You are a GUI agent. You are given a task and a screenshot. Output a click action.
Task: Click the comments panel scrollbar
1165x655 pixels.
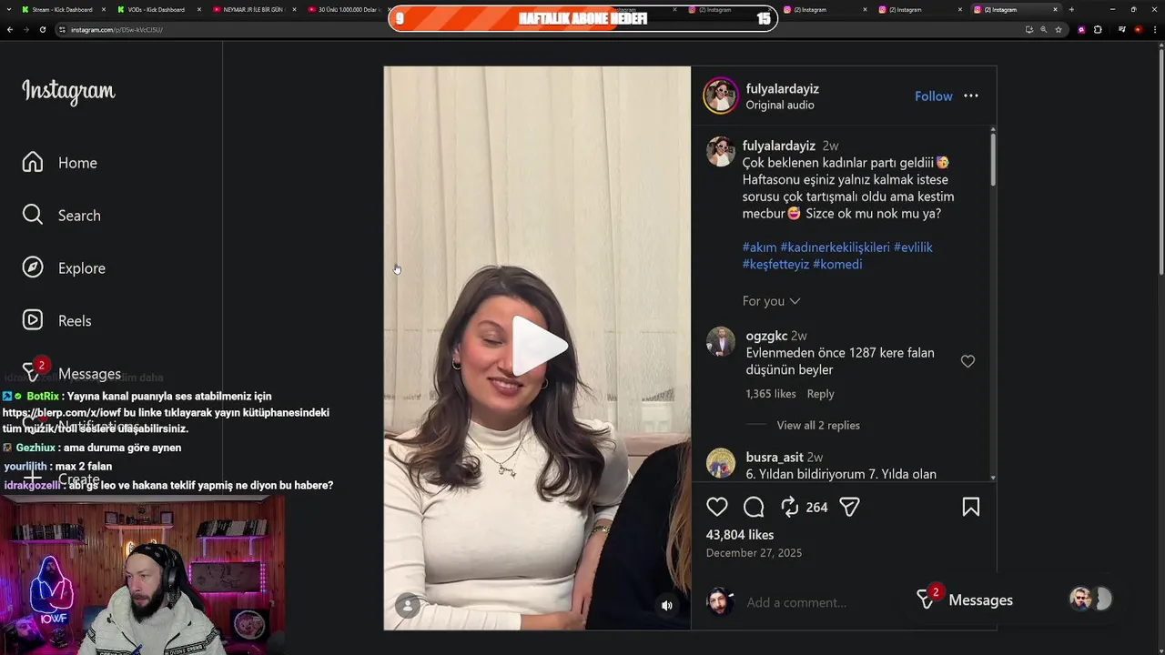[992, 160]
